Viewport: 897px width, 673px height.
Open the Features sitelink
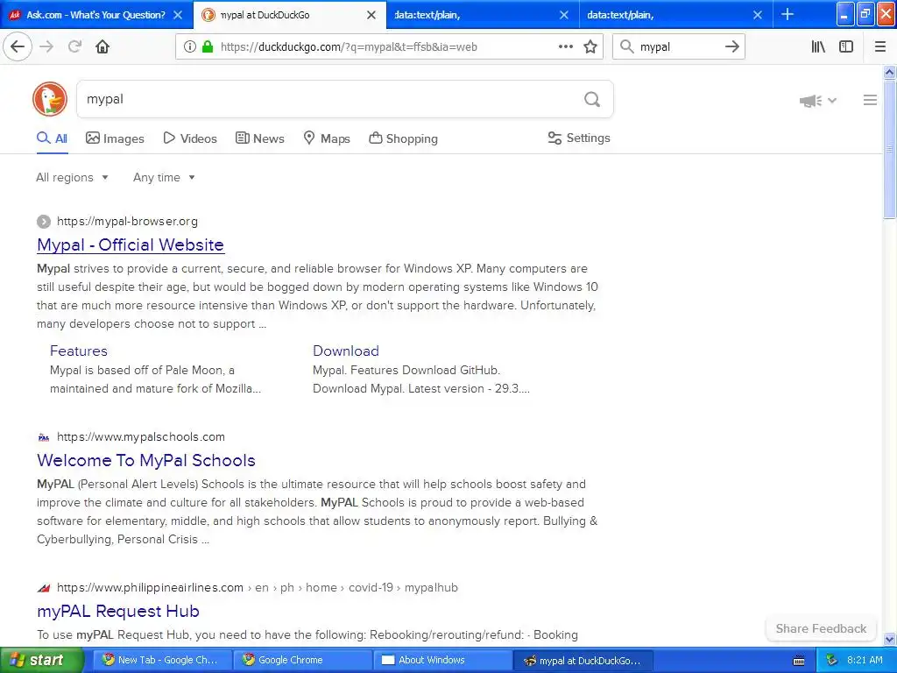click(x=78, y=351)
